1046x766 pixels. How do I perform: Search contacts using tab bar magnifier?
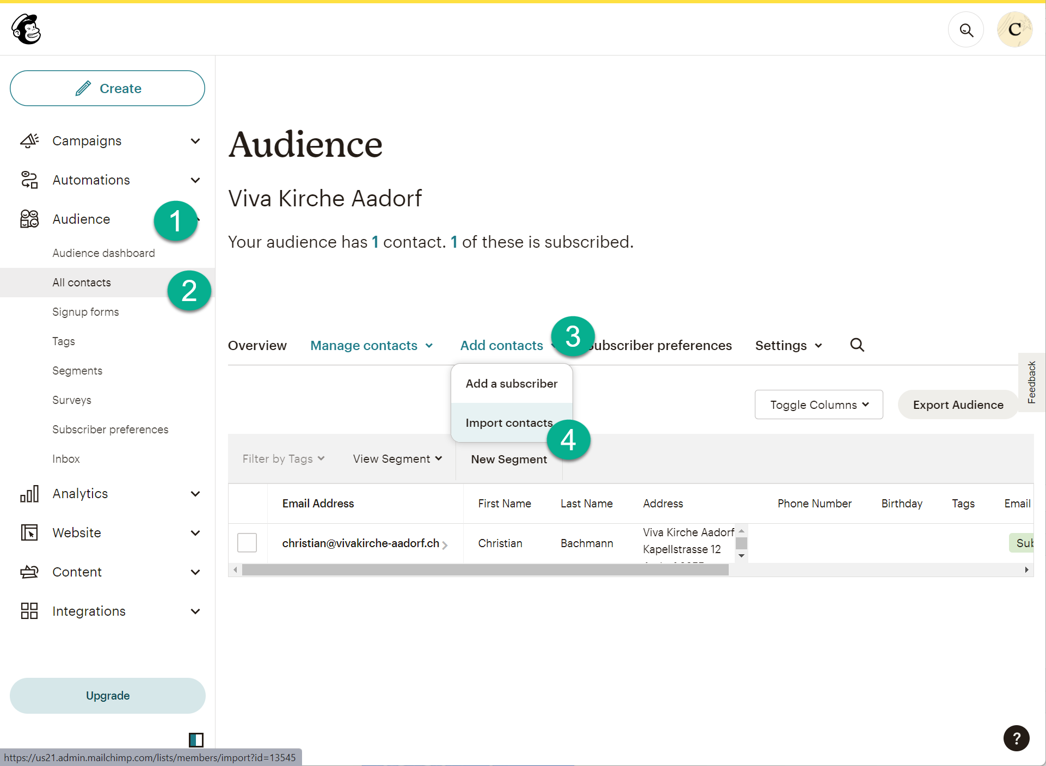tap(857, 345)
